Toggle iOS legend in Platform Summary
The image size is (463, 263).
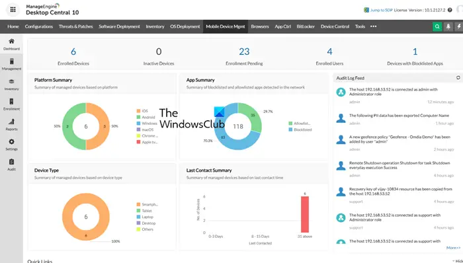142,111
